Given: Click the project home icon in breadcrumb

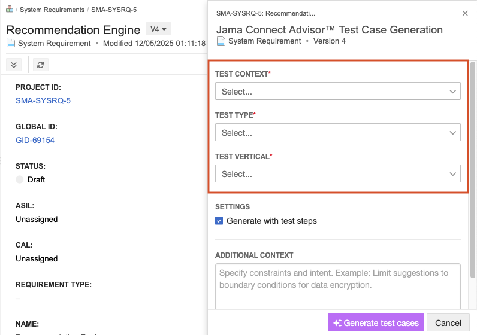Looking at the screenshot, I should coord(10,9).
